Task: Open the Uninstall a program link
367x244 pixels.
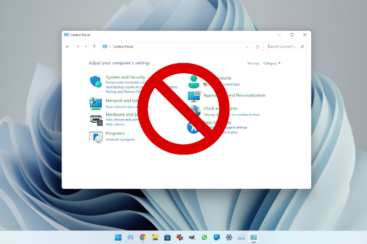Action: 120,140
